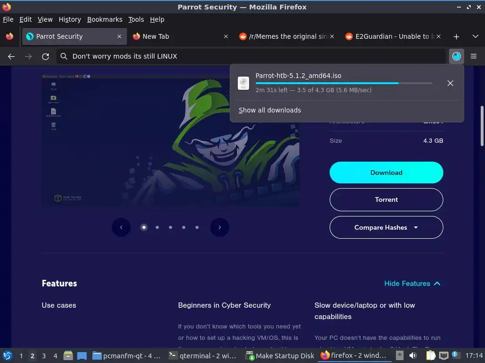
Task: Click the Beginners in Cyber Security heading
Action: (x=224, y=305)
